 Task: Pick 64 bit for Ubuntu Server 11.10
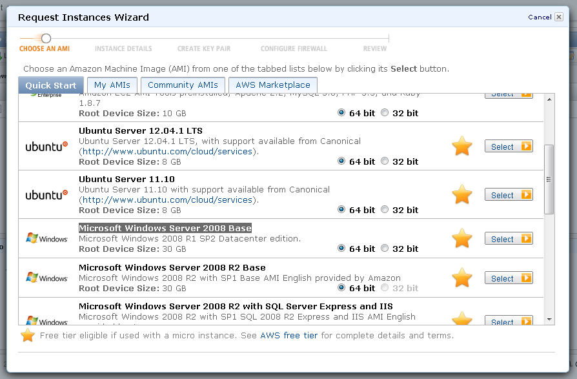[341, 209]
